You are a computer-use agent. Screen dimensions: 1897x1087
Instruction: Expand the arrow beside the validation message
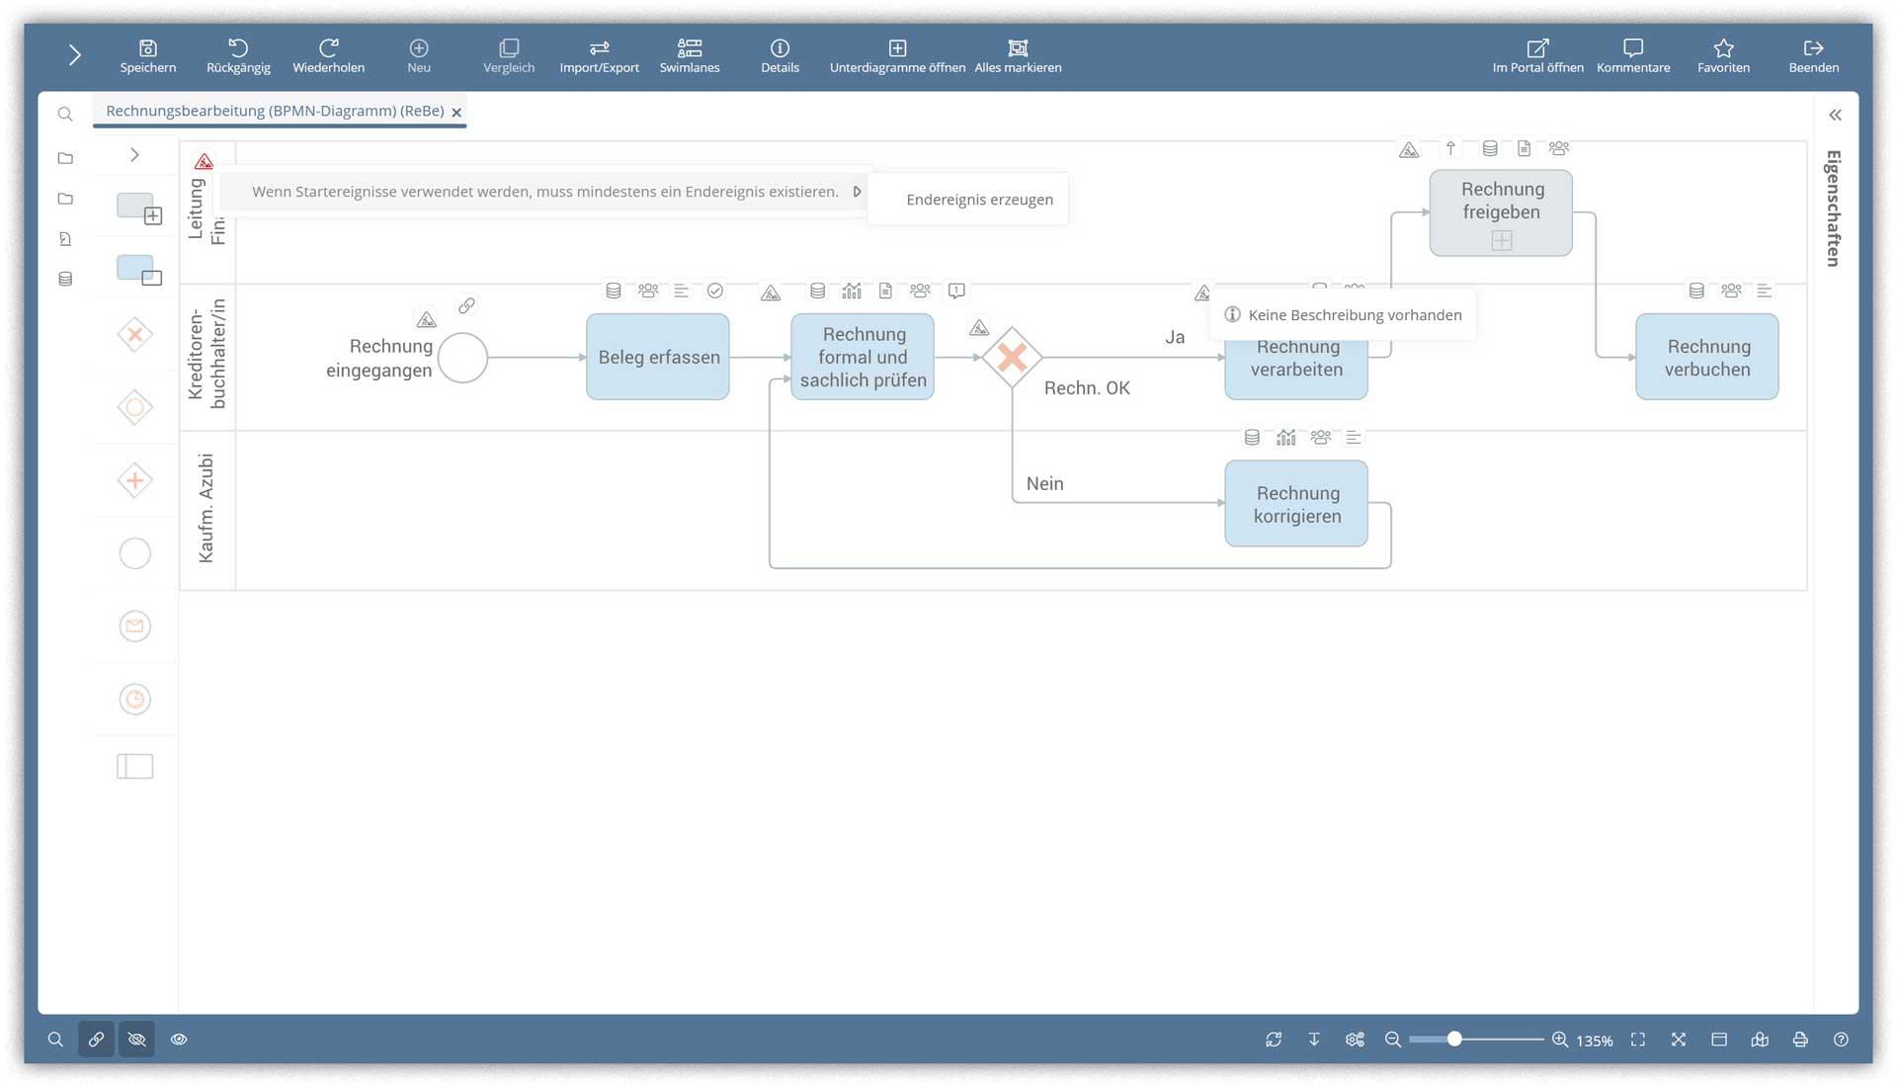point(857,192)
